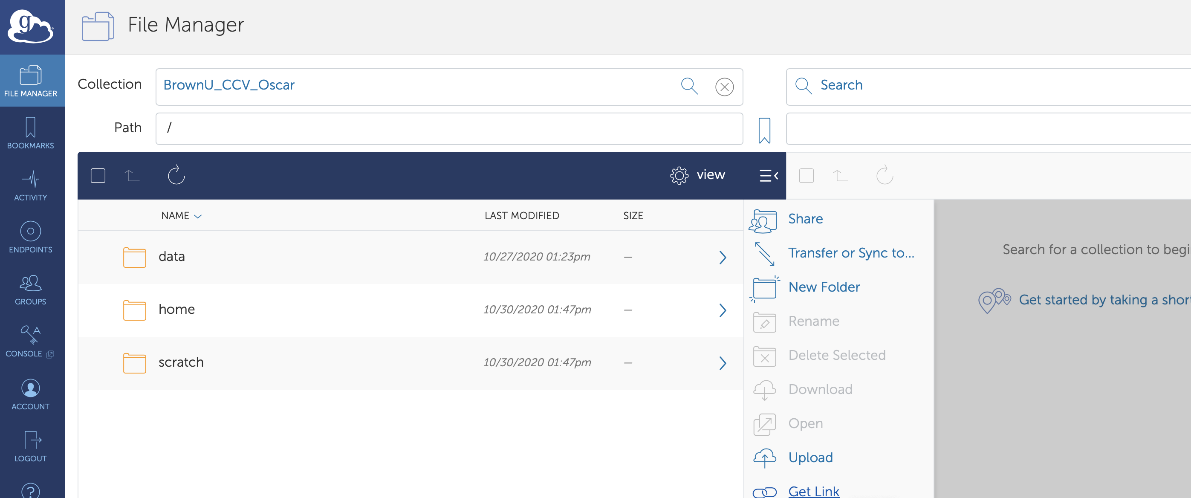This screenshot has width=1191, height=498.
Task: Bookmark the current path
Action: pyautogui.click(x=764, y=130)
